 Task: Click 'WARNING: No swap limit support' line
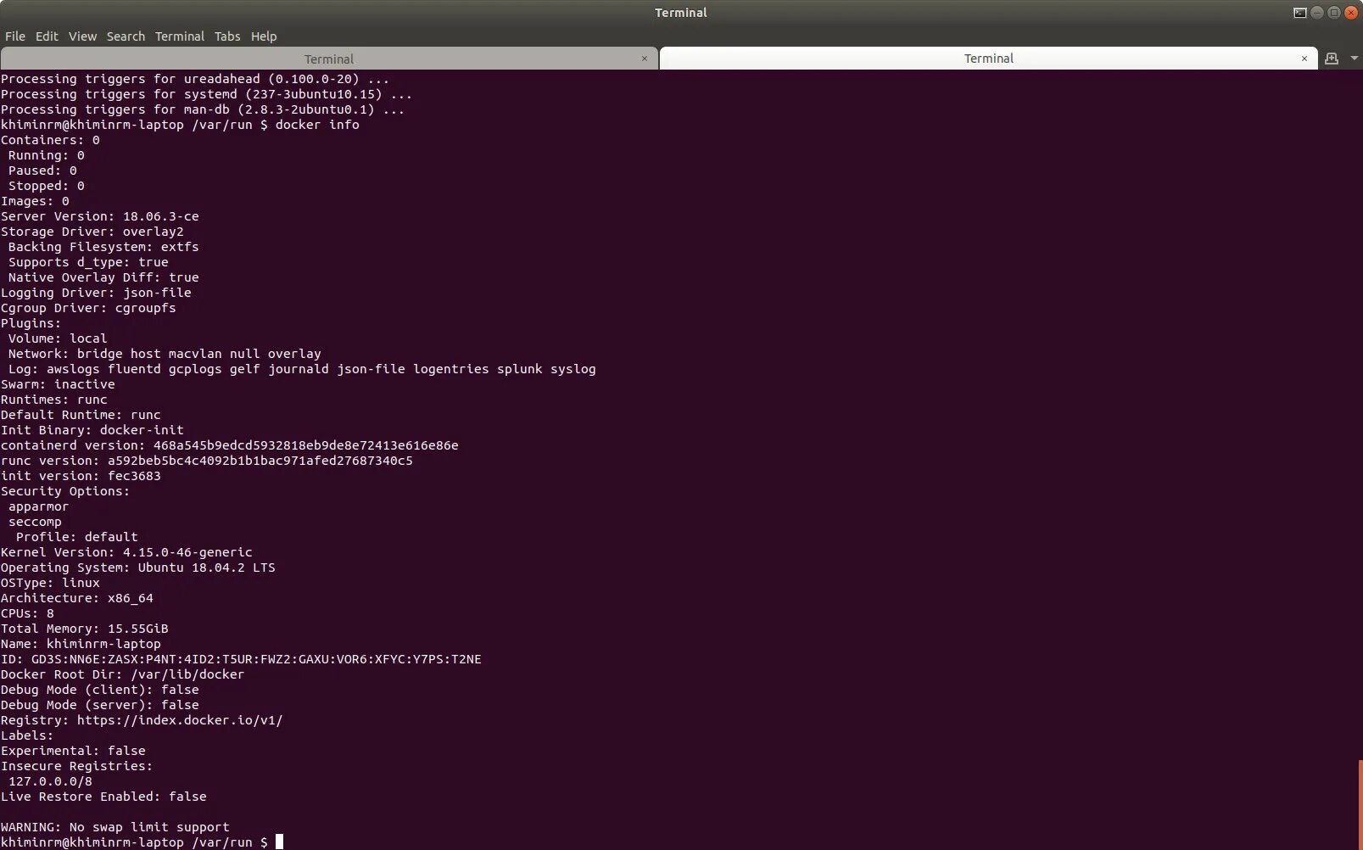point(115,827)
